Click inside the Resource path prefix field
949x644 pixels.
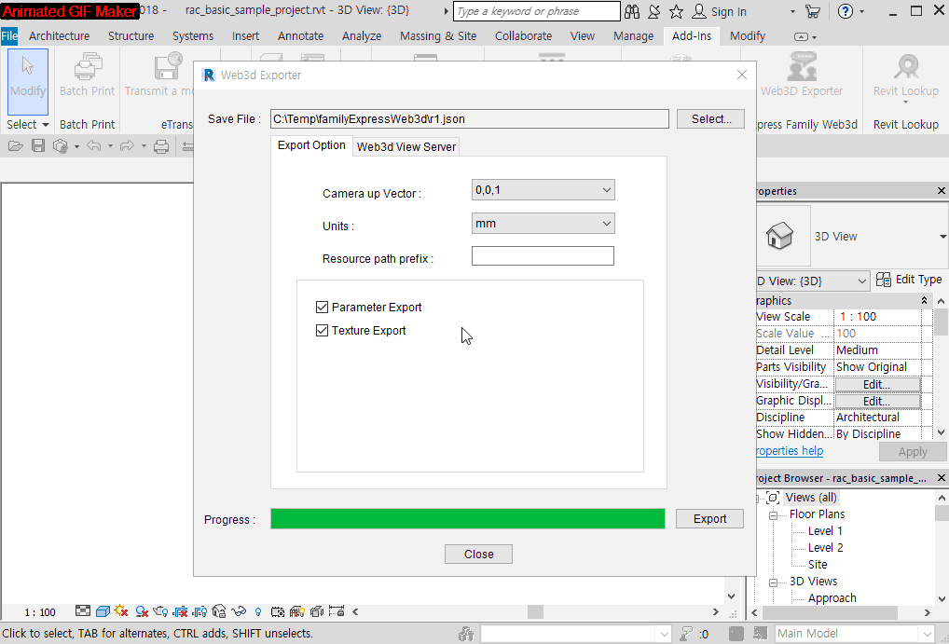[543, 256]
